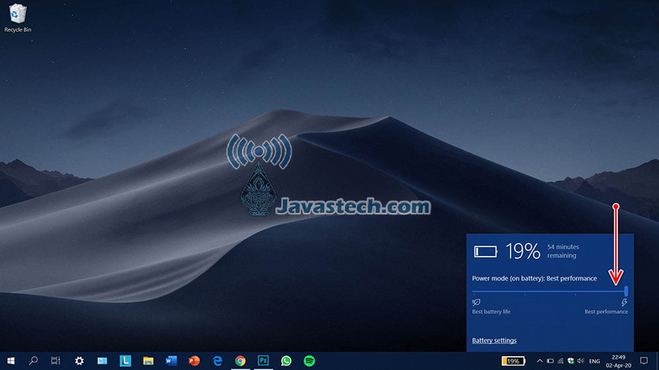Screen dimensions: 659x370
Task: Click the 'Power mode (on battery)' label
Action: pos(507,278)
